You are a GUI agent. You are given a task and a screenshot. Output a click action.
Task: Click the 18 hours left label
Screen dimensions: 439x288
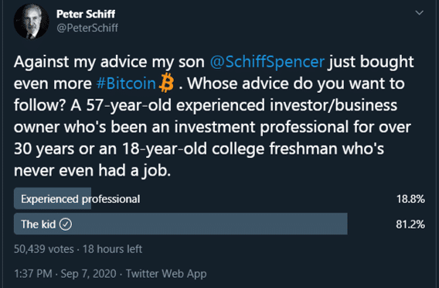[x=112, y=249]
